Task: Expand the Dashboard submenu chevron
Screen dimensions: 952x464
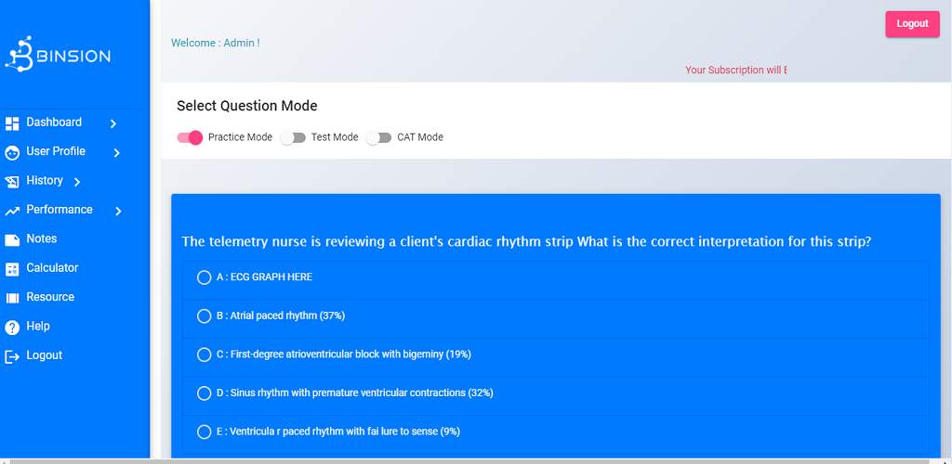Action: [113, 123]
